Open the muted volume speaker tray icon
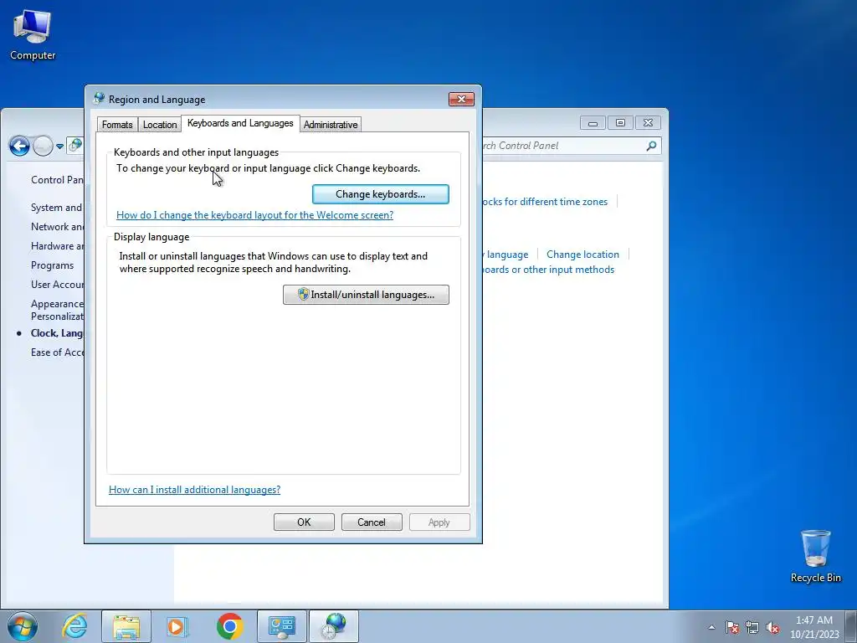 pos(772,627)
